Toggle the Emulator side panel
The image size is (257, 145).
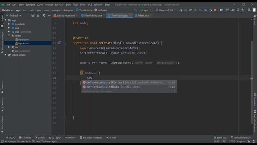coord(255,99)
